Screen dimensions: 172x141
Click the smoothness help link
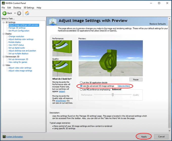pos(61,101)
